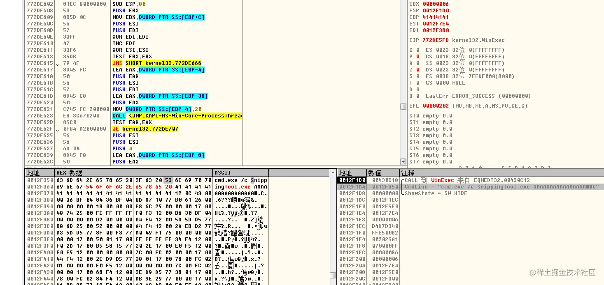Click the ASCII column header
The image size is (604, 285).
point(241,173)
